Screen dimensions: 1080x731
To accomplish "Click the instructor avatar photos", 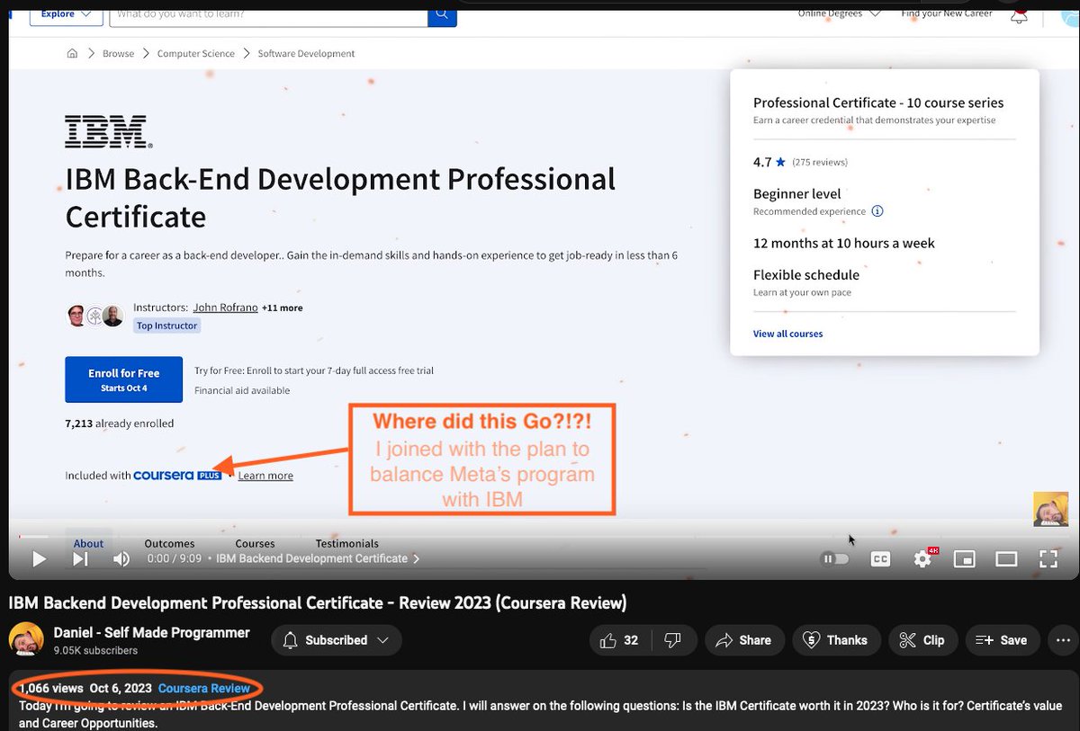I will pos(94,316).
